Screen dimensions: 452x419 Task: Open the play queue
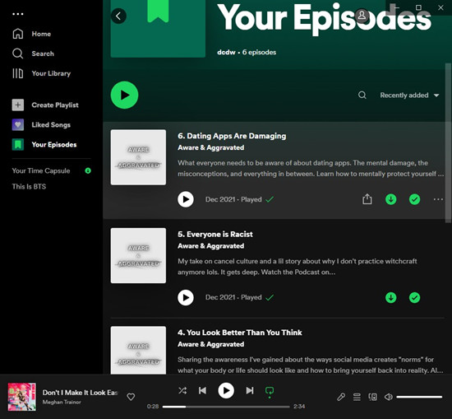point(357,397)
